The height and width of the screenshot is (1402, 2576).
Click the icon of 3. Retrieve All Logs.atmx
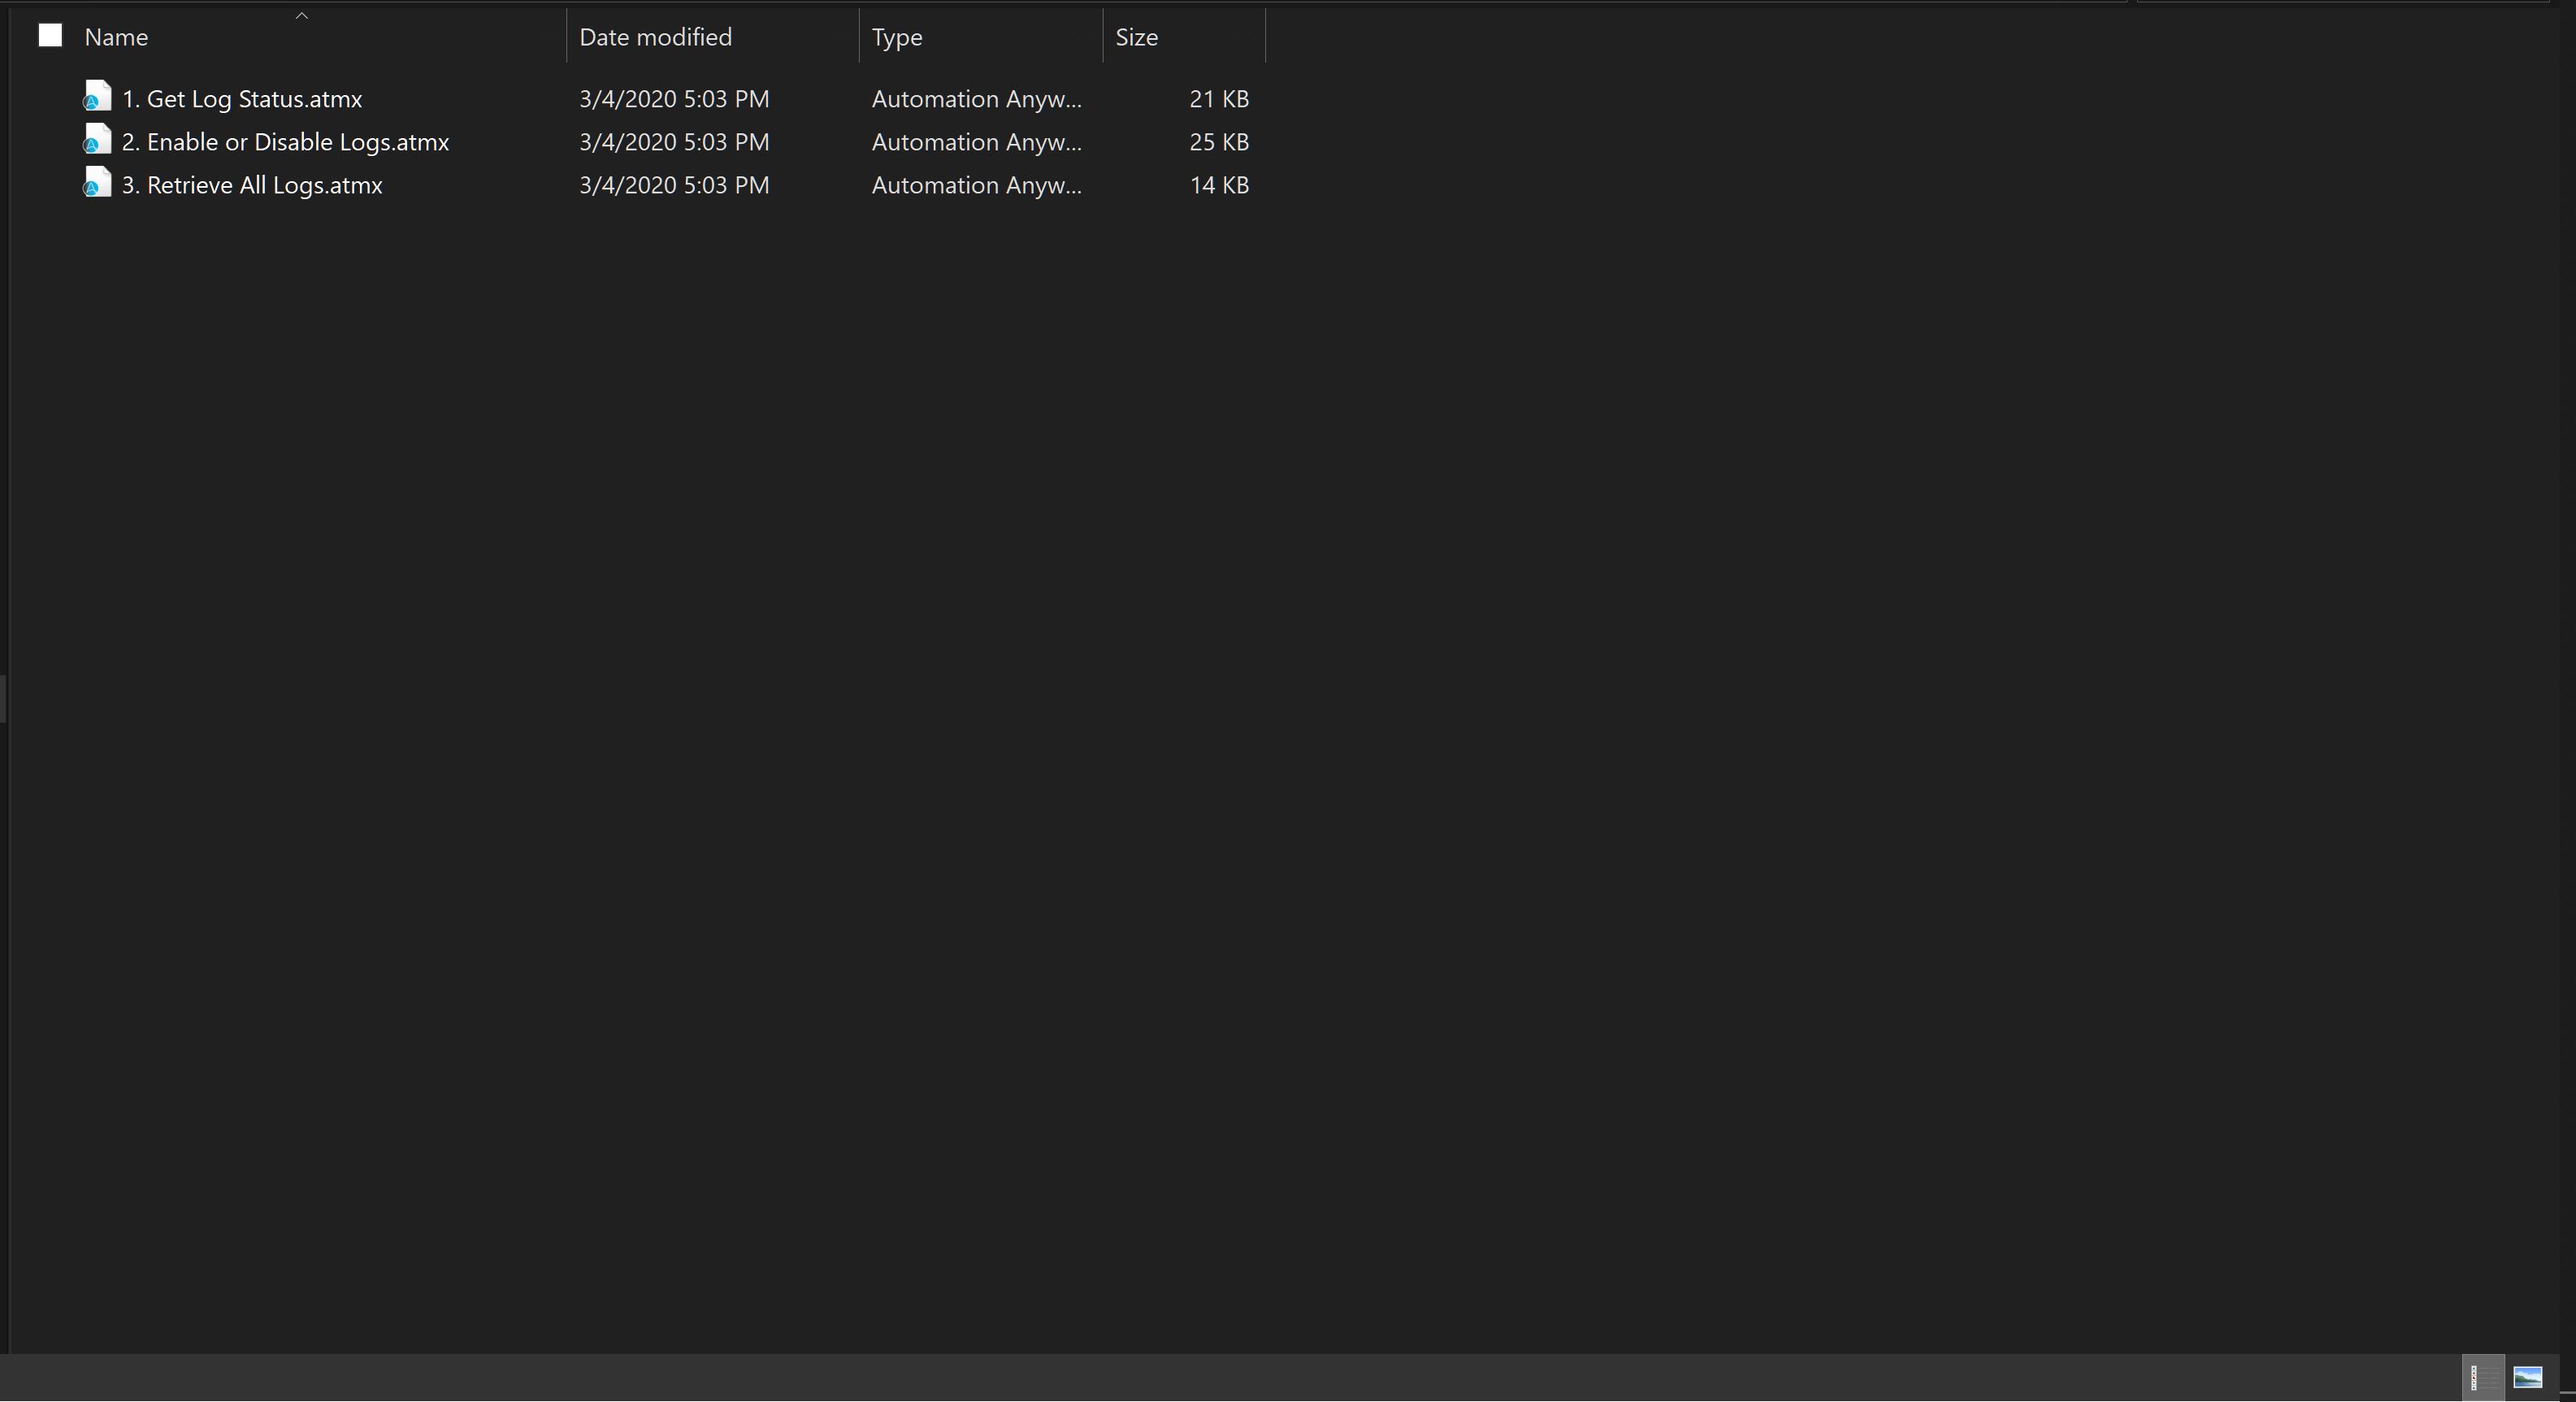click(x=97, y=183)
